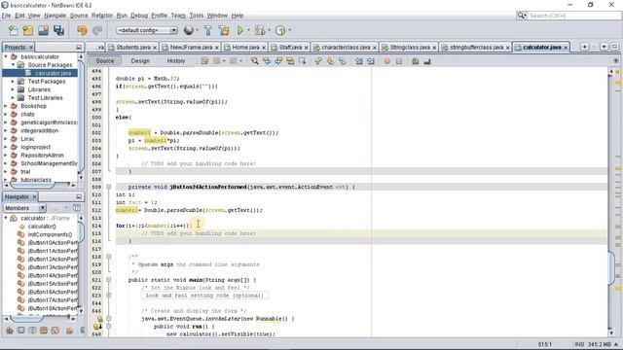Screen dimensions: 623x350
Task: Click the fifth filter icon at Navigator bottom
Action: [x=55, y=331]
